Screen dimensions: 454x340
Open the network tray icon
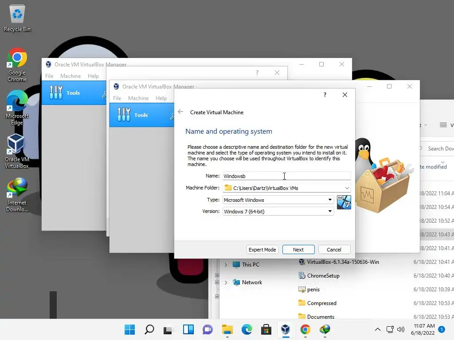390,329
